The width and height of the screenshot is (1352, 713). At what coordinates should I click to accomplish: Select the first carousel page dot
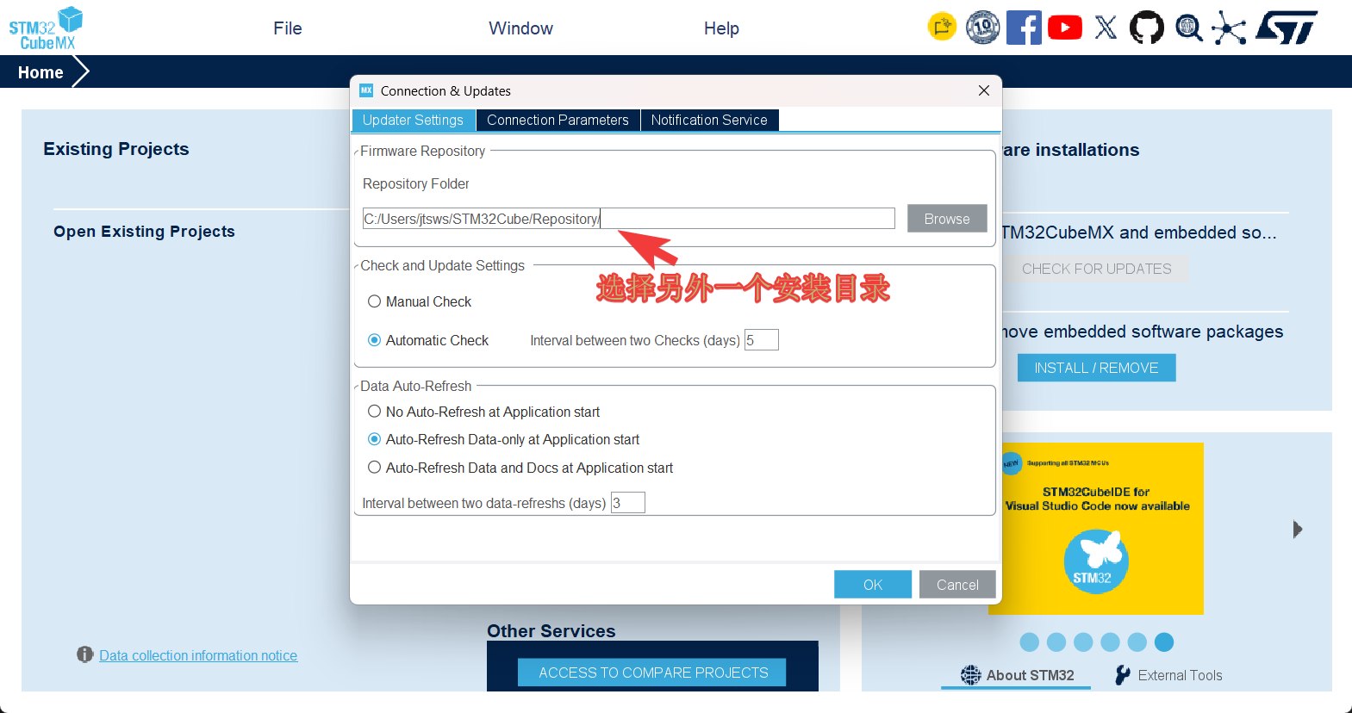(1029, 642)
